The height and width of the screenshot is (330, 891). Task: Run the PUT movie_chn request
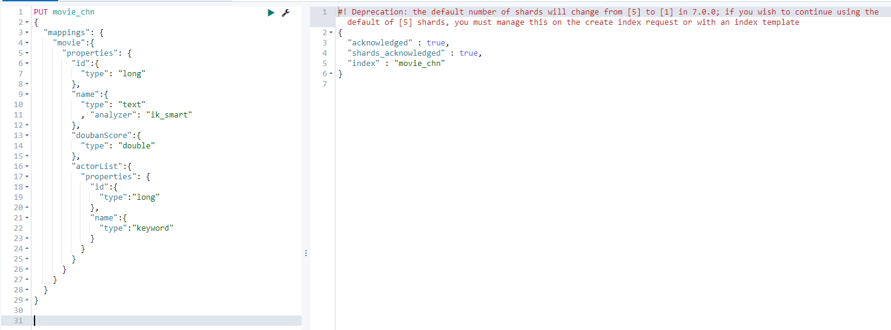271,12
